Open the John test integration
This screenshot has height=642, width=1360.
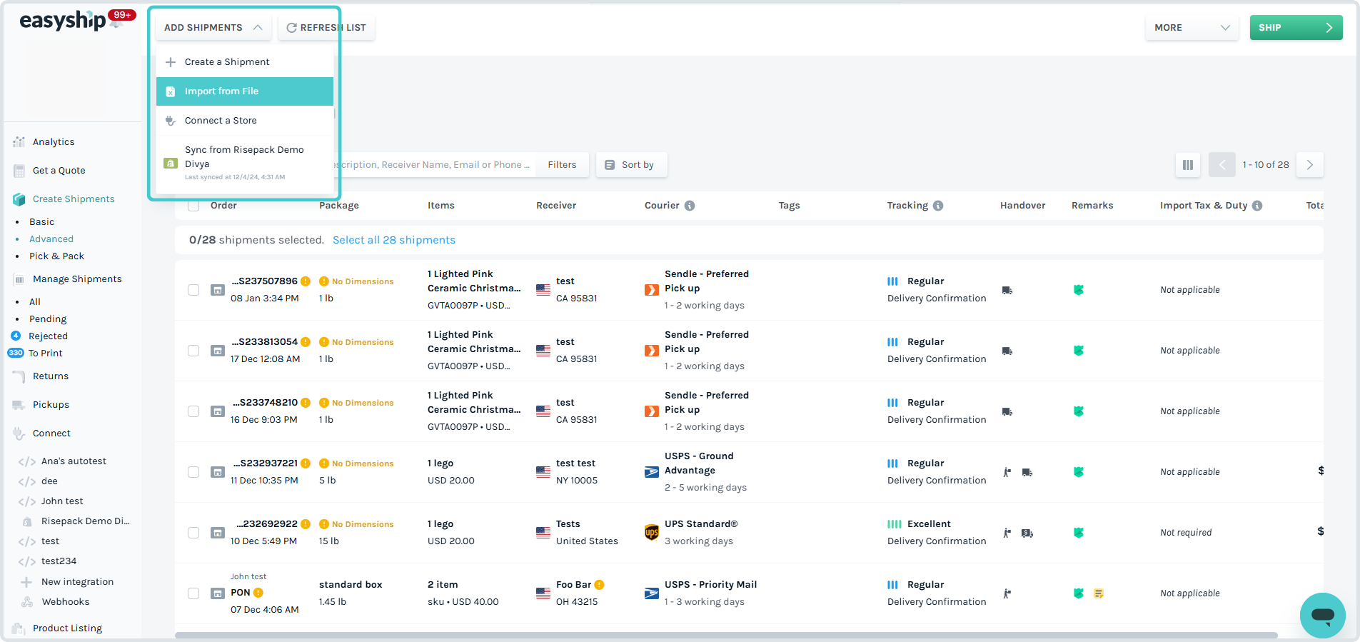pos(62,501)
